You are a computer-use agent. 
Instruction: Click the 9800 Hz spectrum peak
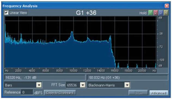click(x=72, y=32)
